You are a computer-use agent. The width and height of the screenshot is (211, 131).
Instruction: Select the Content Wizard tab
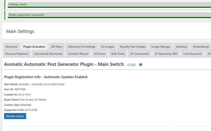pos(78,54)
